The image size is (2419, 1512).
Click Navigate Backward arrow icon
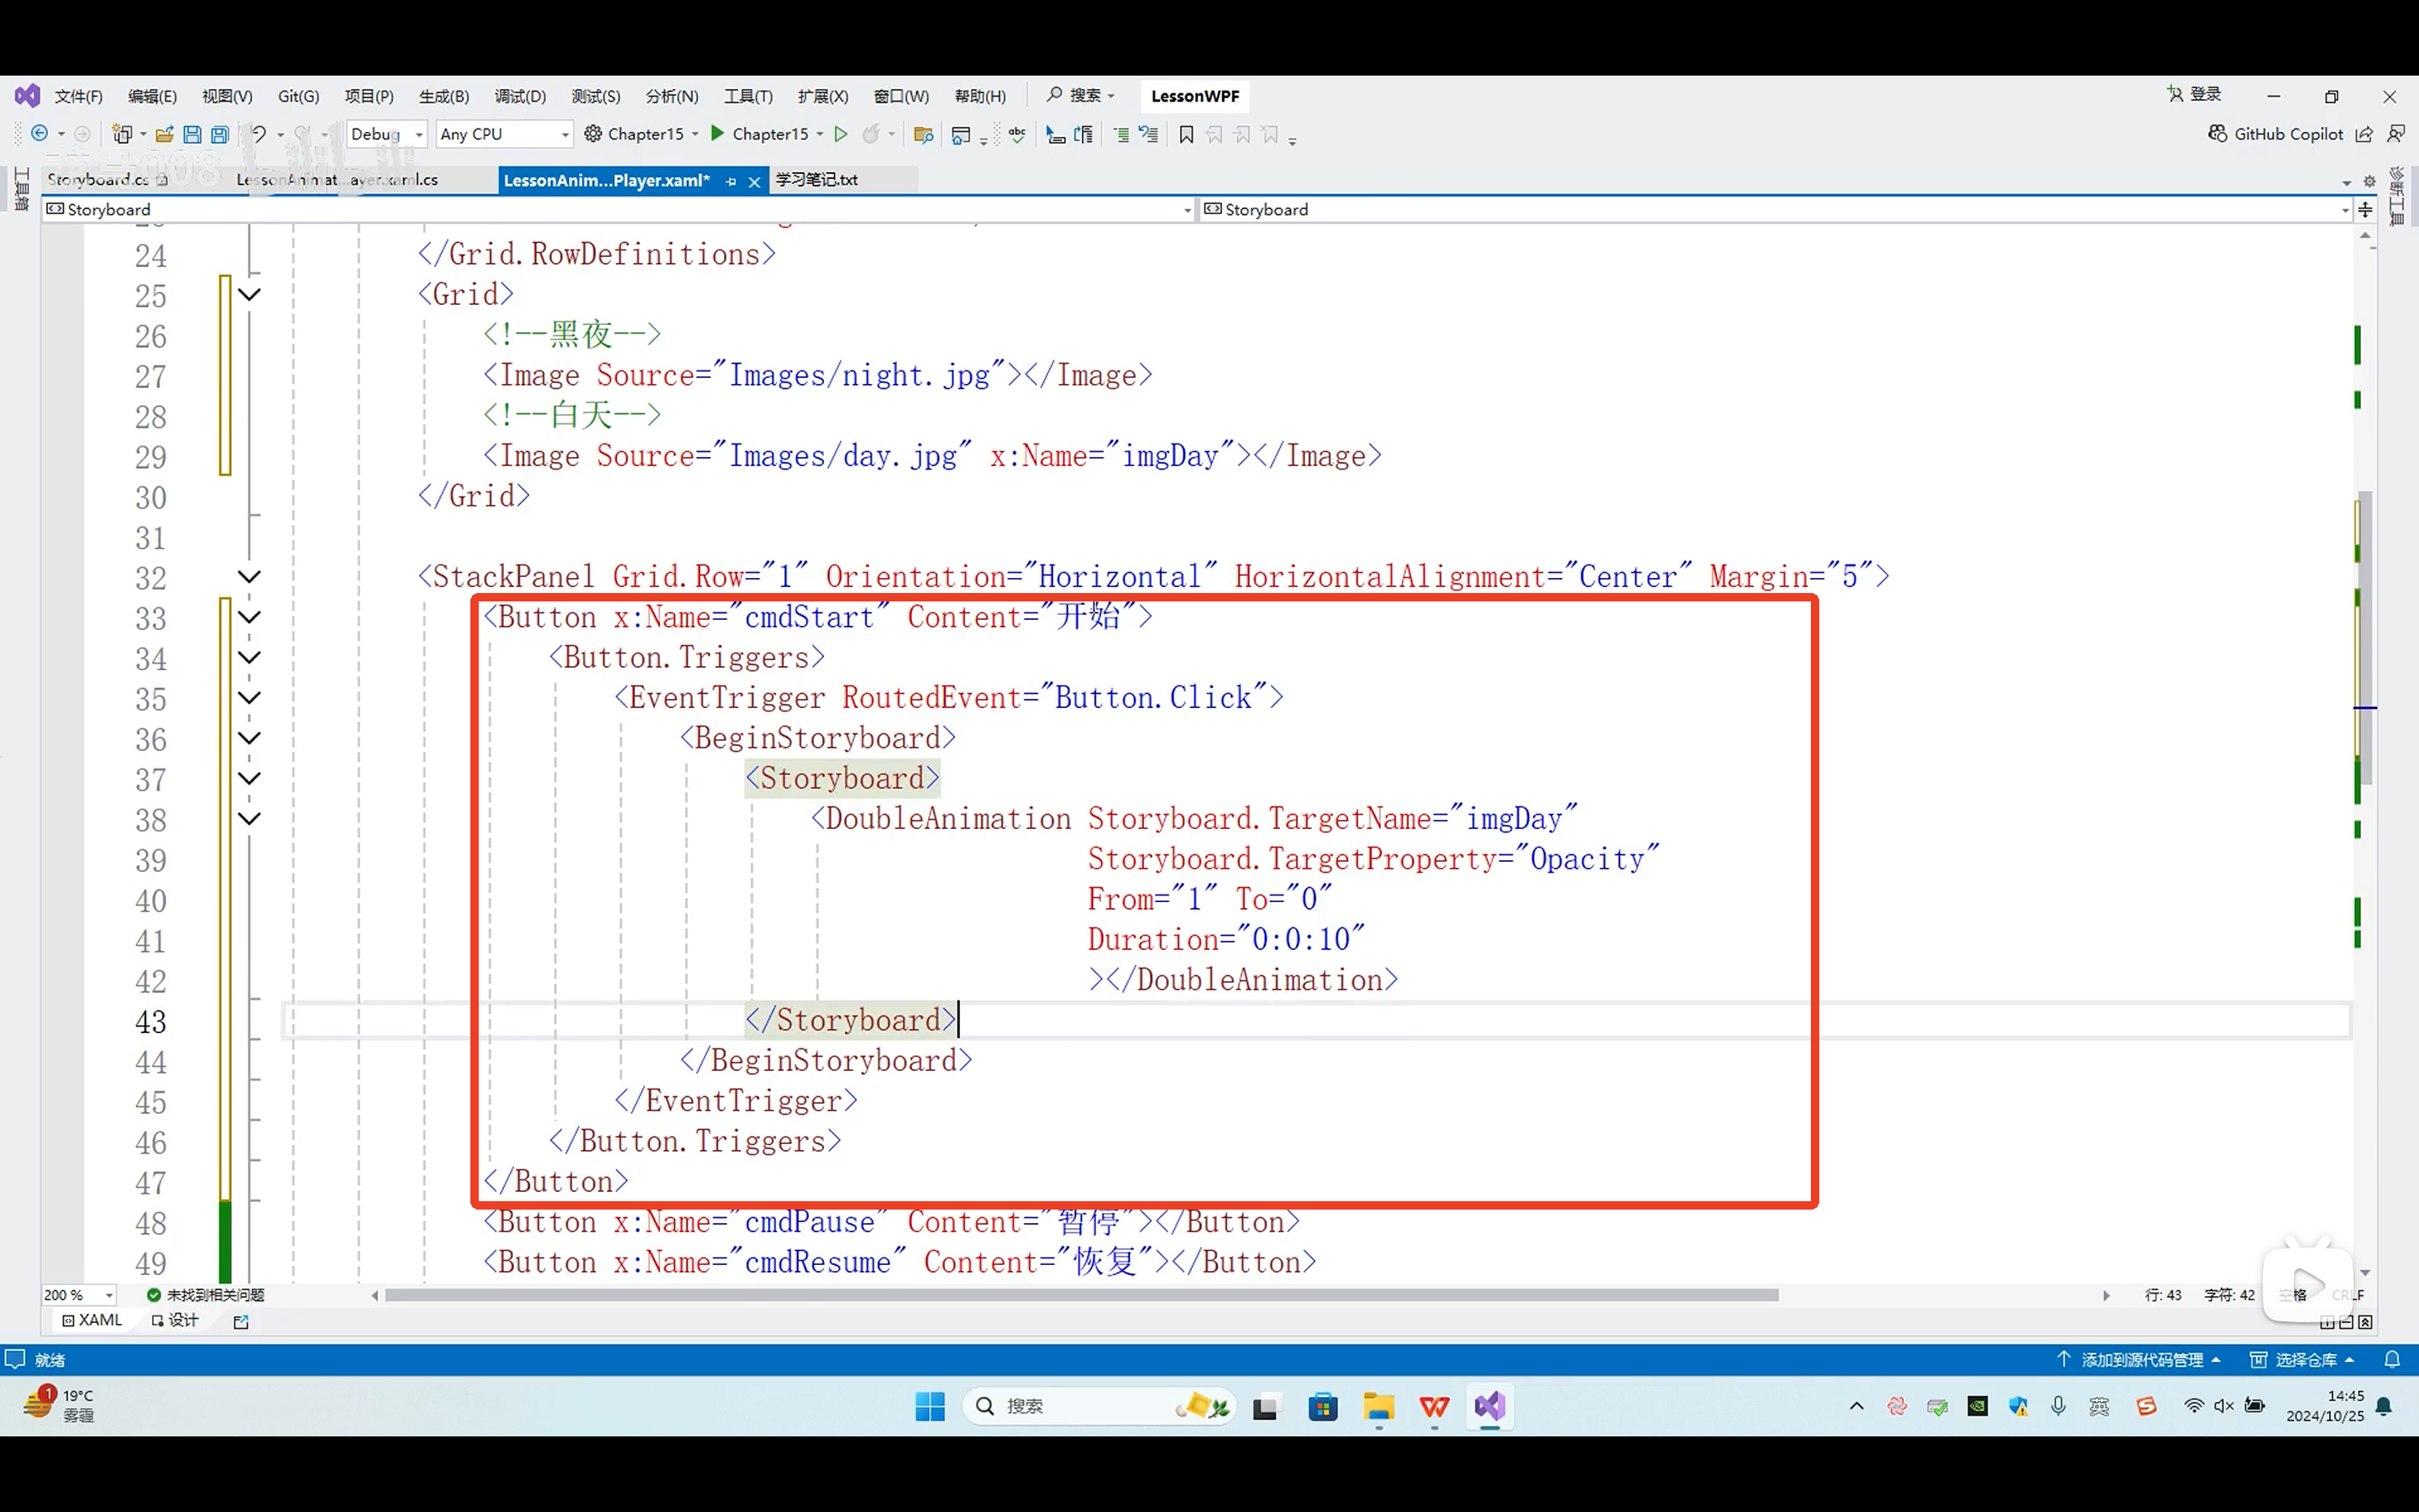[x=40, y=133]
